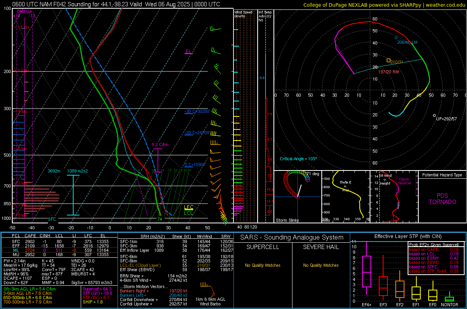The width and height of the screenshot is (467, 309).
Task: Click the Sfc-3km AGL LR = 5.4 C/km line
Action: pyautogui.click(x=30, y=289)
